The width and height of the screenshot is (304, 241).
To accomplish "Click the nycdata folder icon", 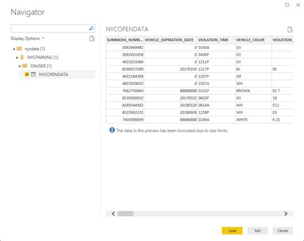I will coord(19,49).
